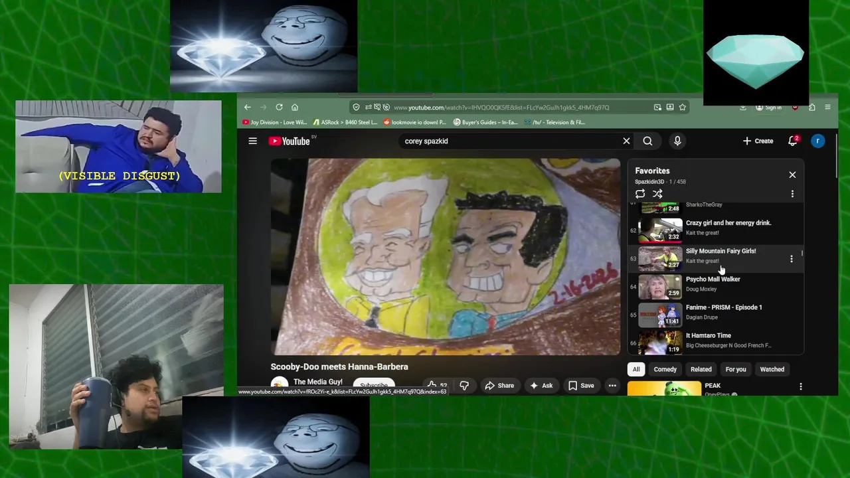This screenshot has height=478, width=850.
Task: Open Doug Moxley channel name
Action: (701, 289)
